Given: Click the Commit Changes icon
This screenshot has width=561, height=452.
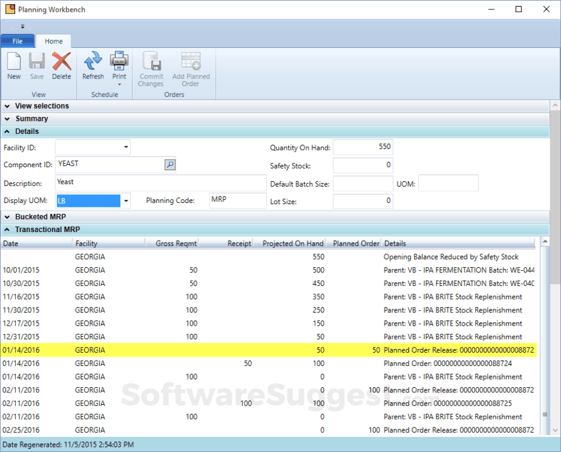Looking at the screenshot, I should pyautogui.click(x=151, y=61).
